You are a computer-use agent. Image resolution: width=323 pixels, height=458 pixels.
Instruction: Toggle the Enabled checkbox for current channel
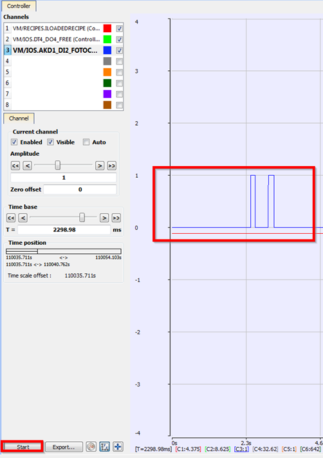[x=14, y=142]
